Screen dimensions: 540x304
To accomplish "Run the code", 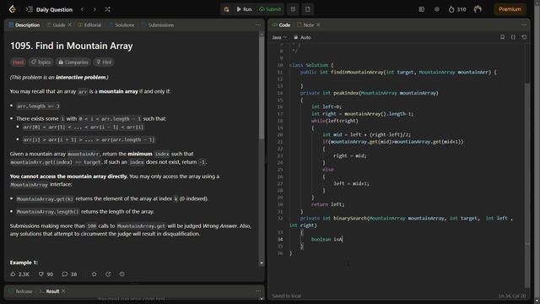I will 244,9.
